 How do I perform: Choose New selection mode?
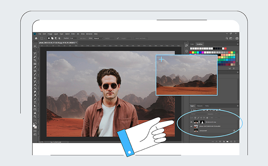[49, 38]
